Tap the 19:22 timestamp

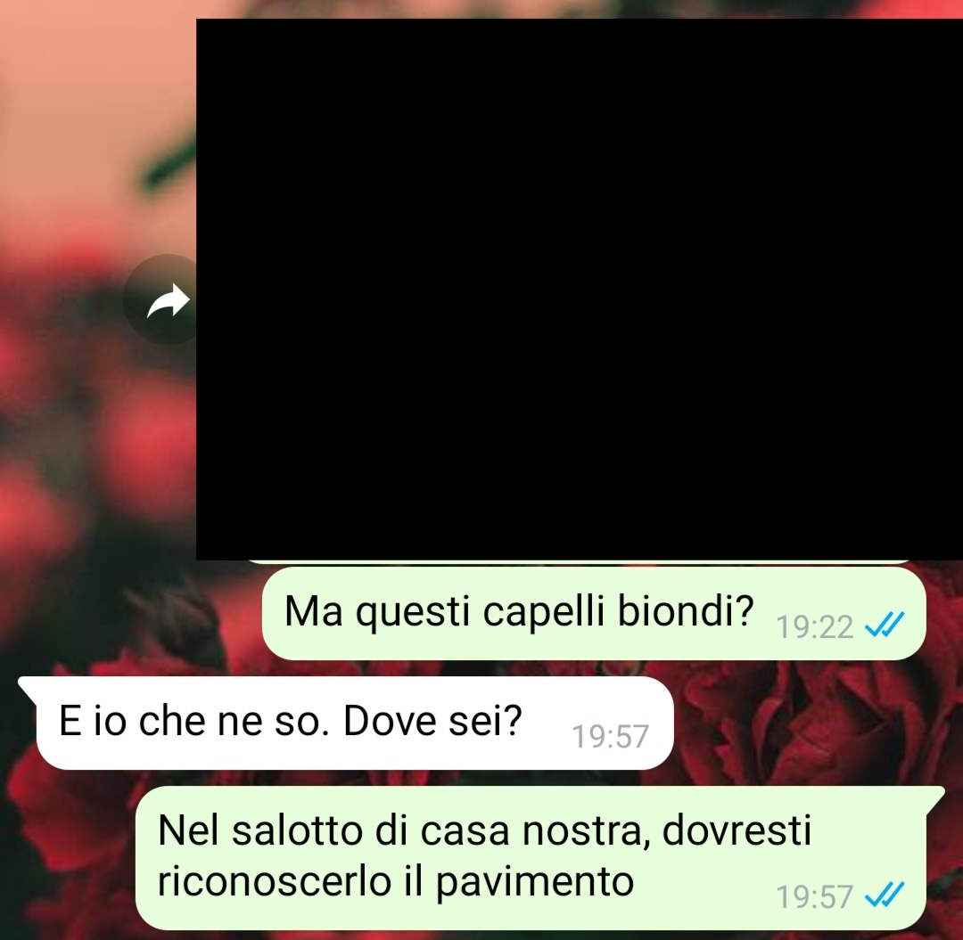pyautogui.click(x=814, y=627)
